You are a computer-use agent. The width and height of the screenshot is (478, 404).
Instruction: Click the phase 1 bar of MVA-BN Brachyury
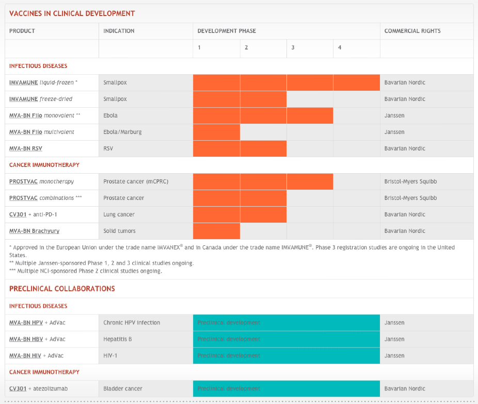click(216, 231)
